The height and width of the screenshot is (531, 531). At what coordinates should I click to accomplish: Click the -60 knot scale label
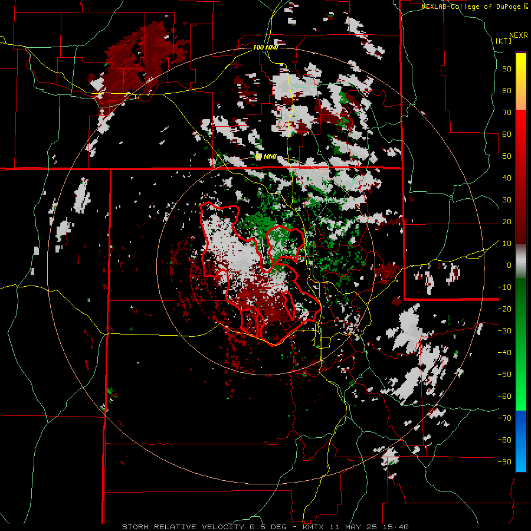pyautogui.click(x=504, y=396)
